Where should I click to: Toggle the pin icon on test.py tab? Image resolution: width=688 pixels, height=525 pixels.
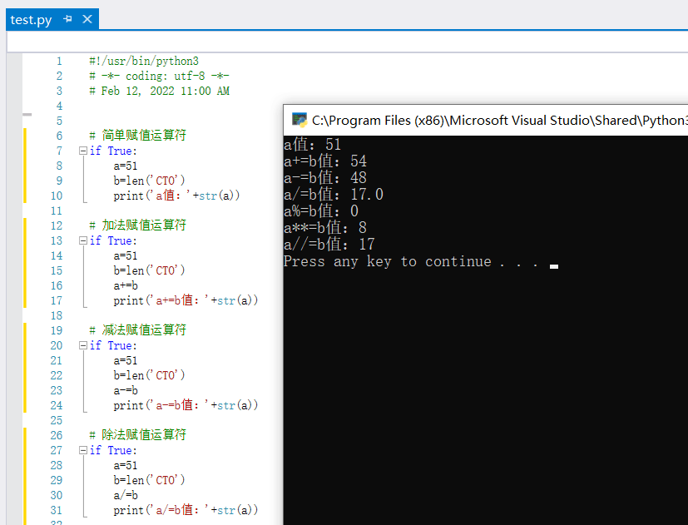tap(67, 19)
